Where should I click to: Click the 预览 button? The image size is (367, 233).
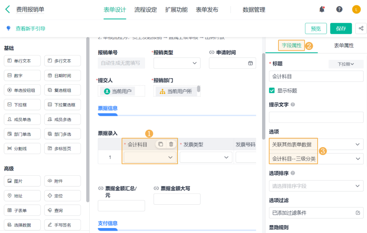316,28
